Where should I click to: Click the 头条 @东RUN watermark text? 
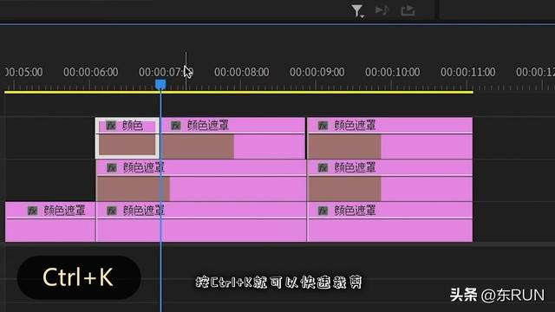[x=497, y=295]
